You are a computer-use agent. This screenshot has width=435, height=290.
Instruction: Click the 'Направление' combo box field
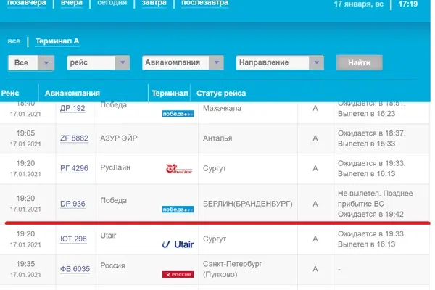[280, 63]
